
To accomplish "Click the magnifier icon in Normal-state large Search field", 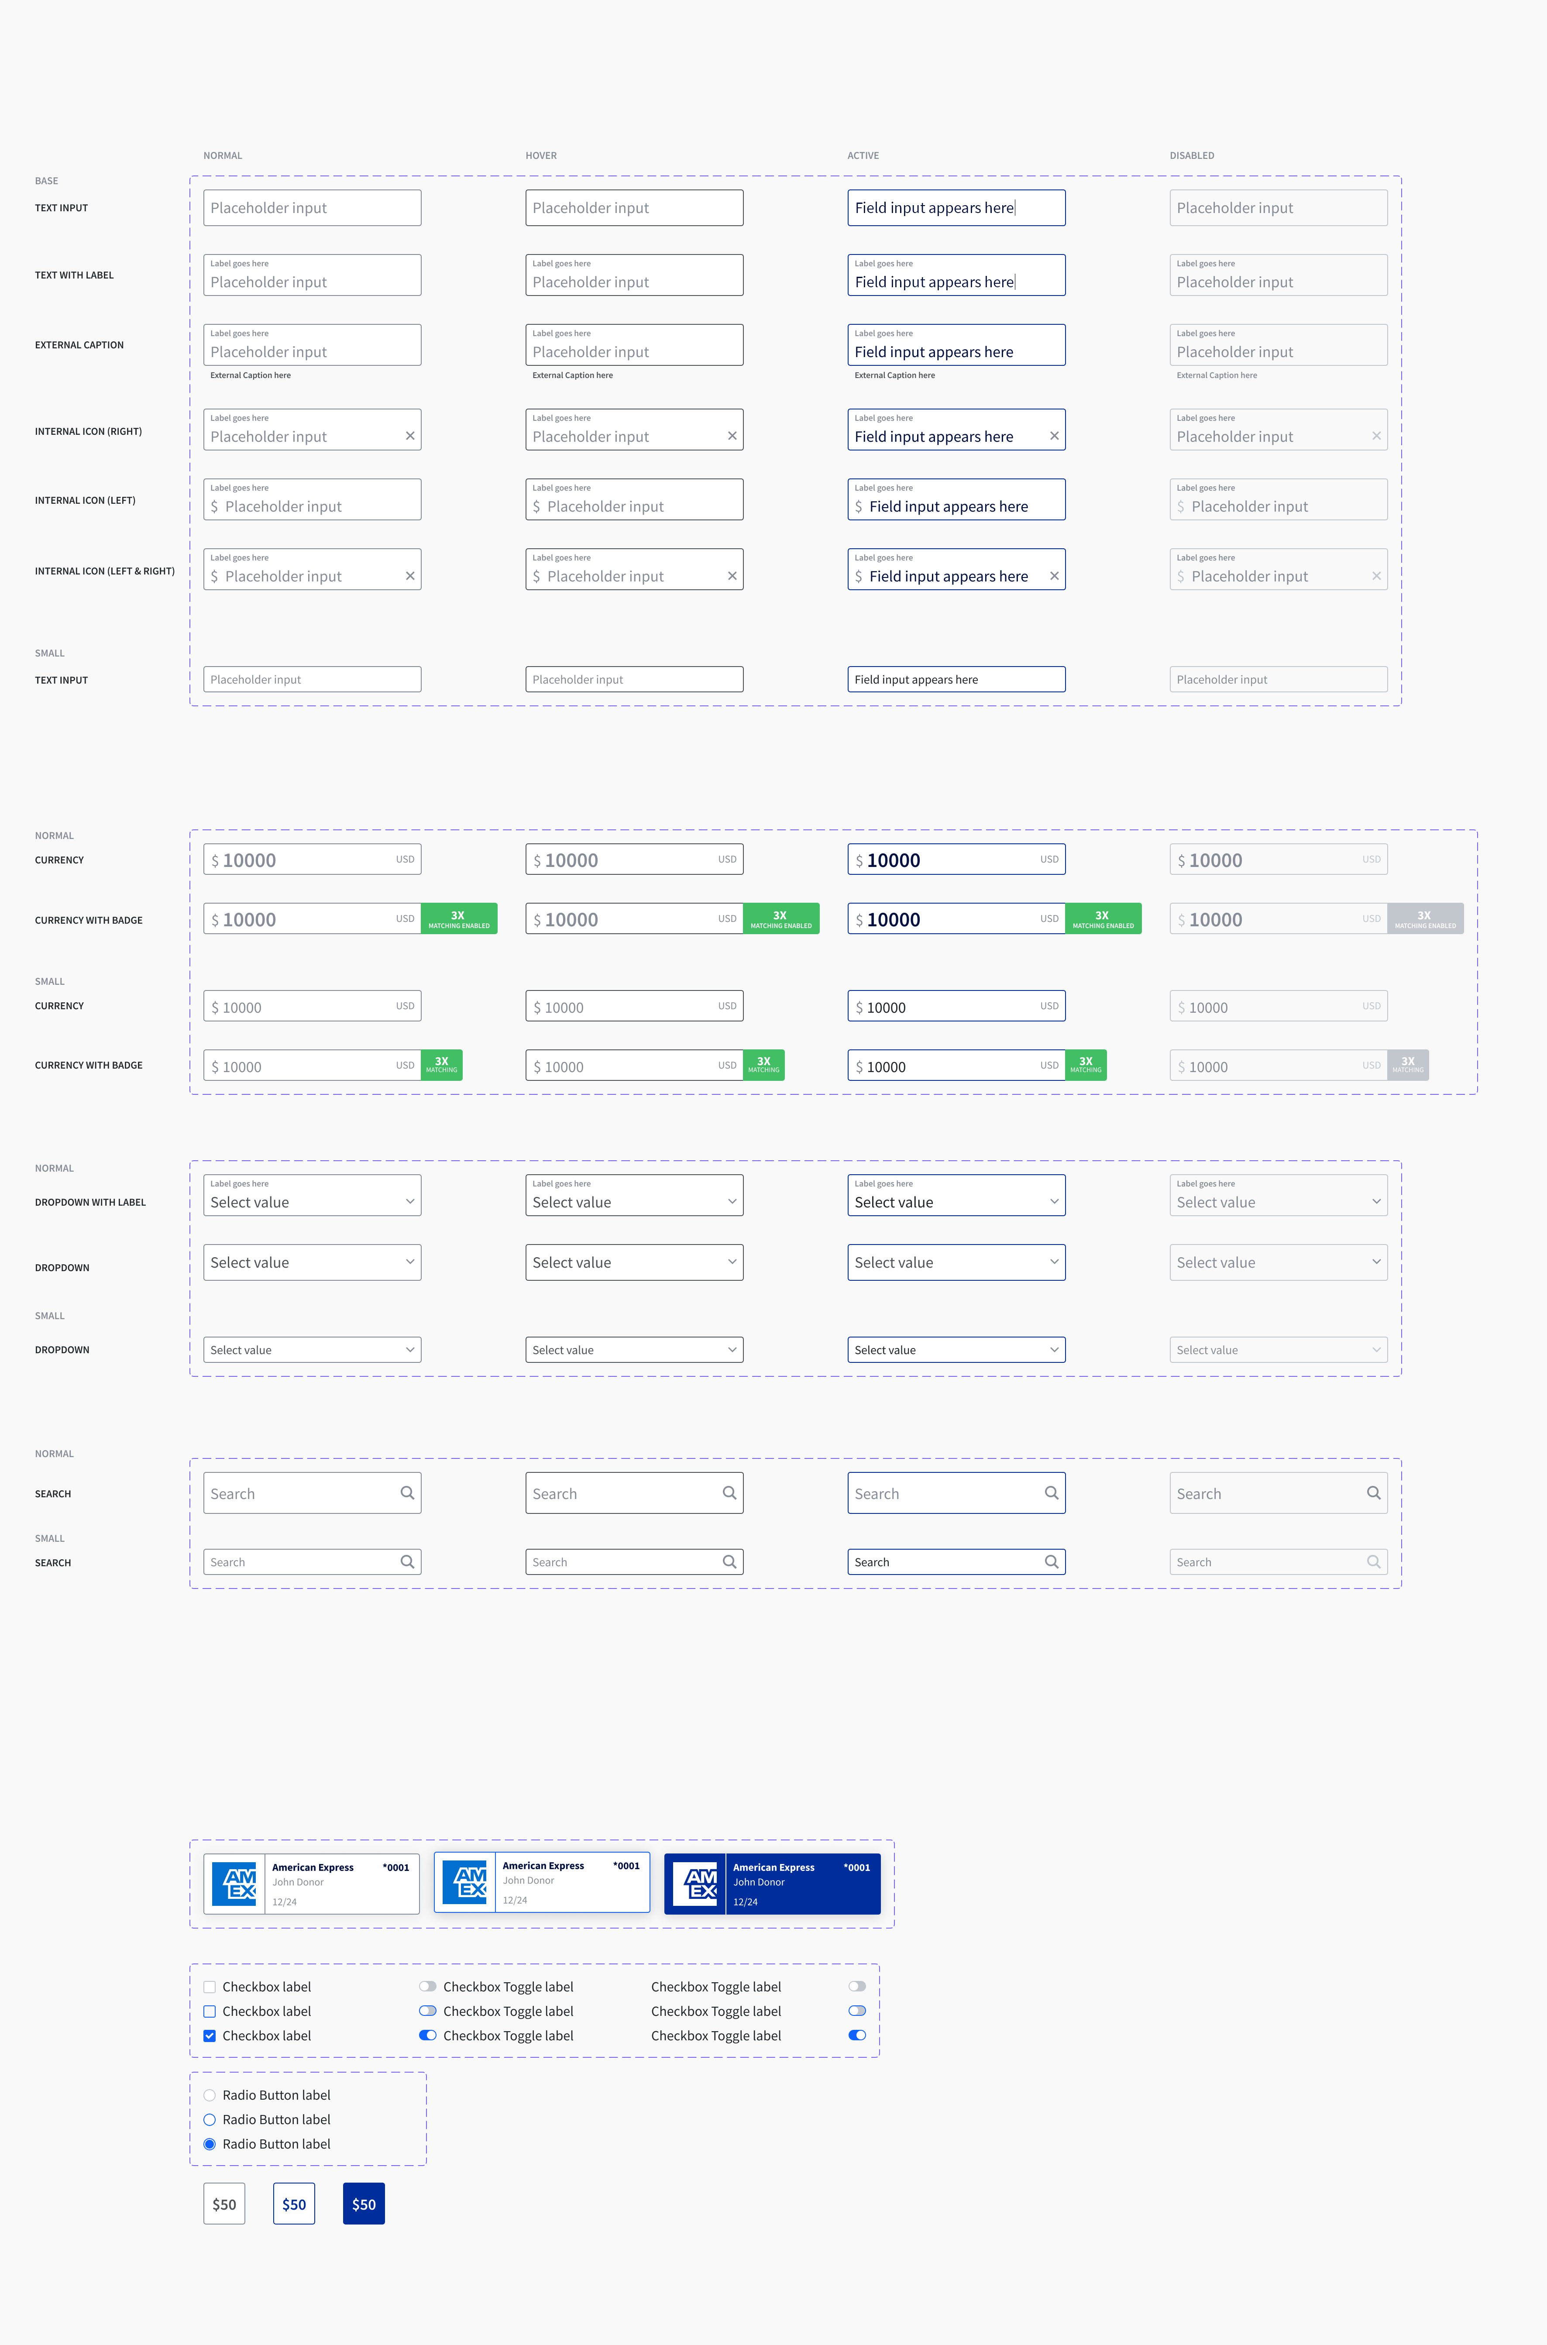I will [x=407, y=1492].
